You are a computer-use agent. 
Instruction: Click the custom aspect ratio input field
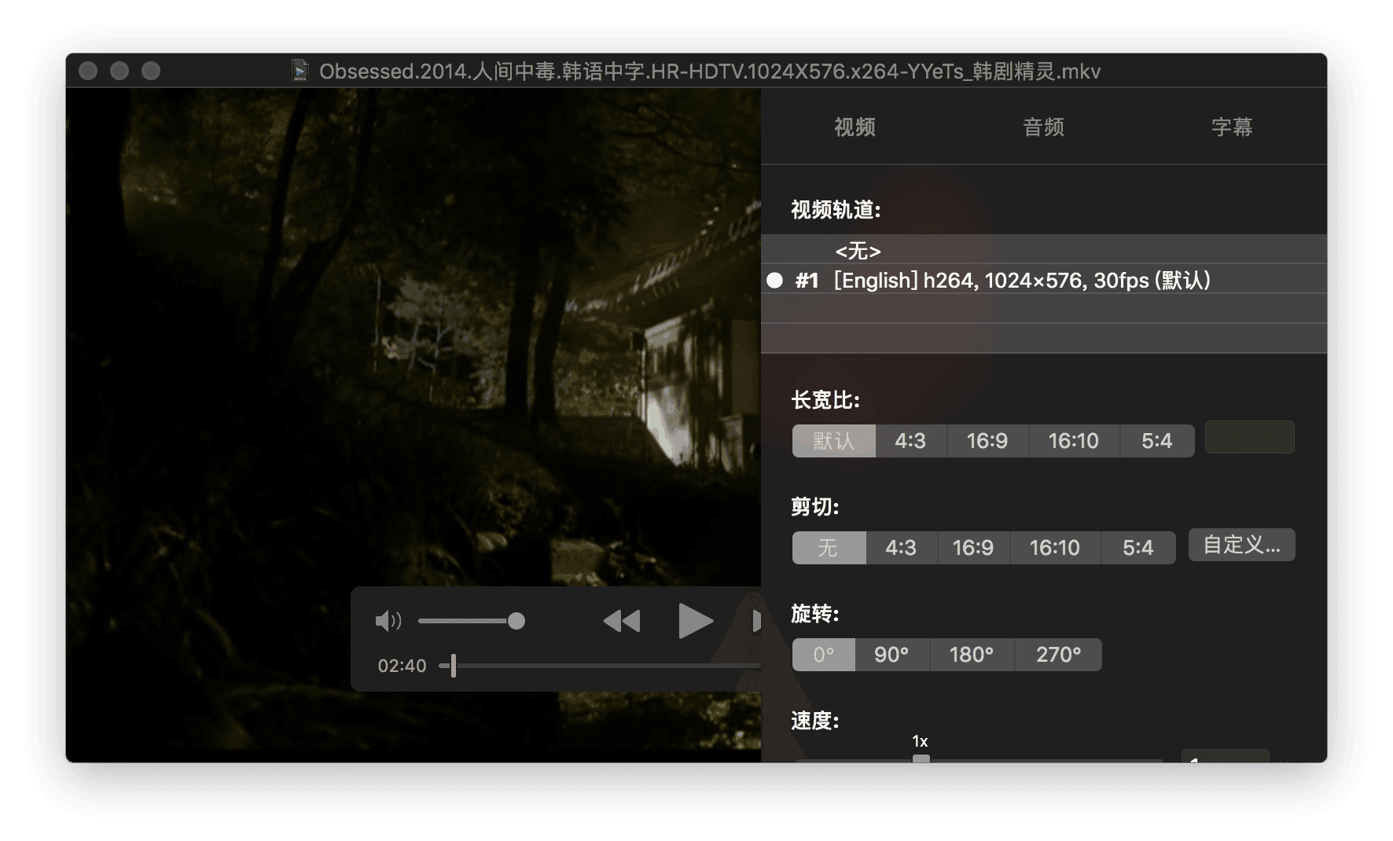(x=1249, y=438)
